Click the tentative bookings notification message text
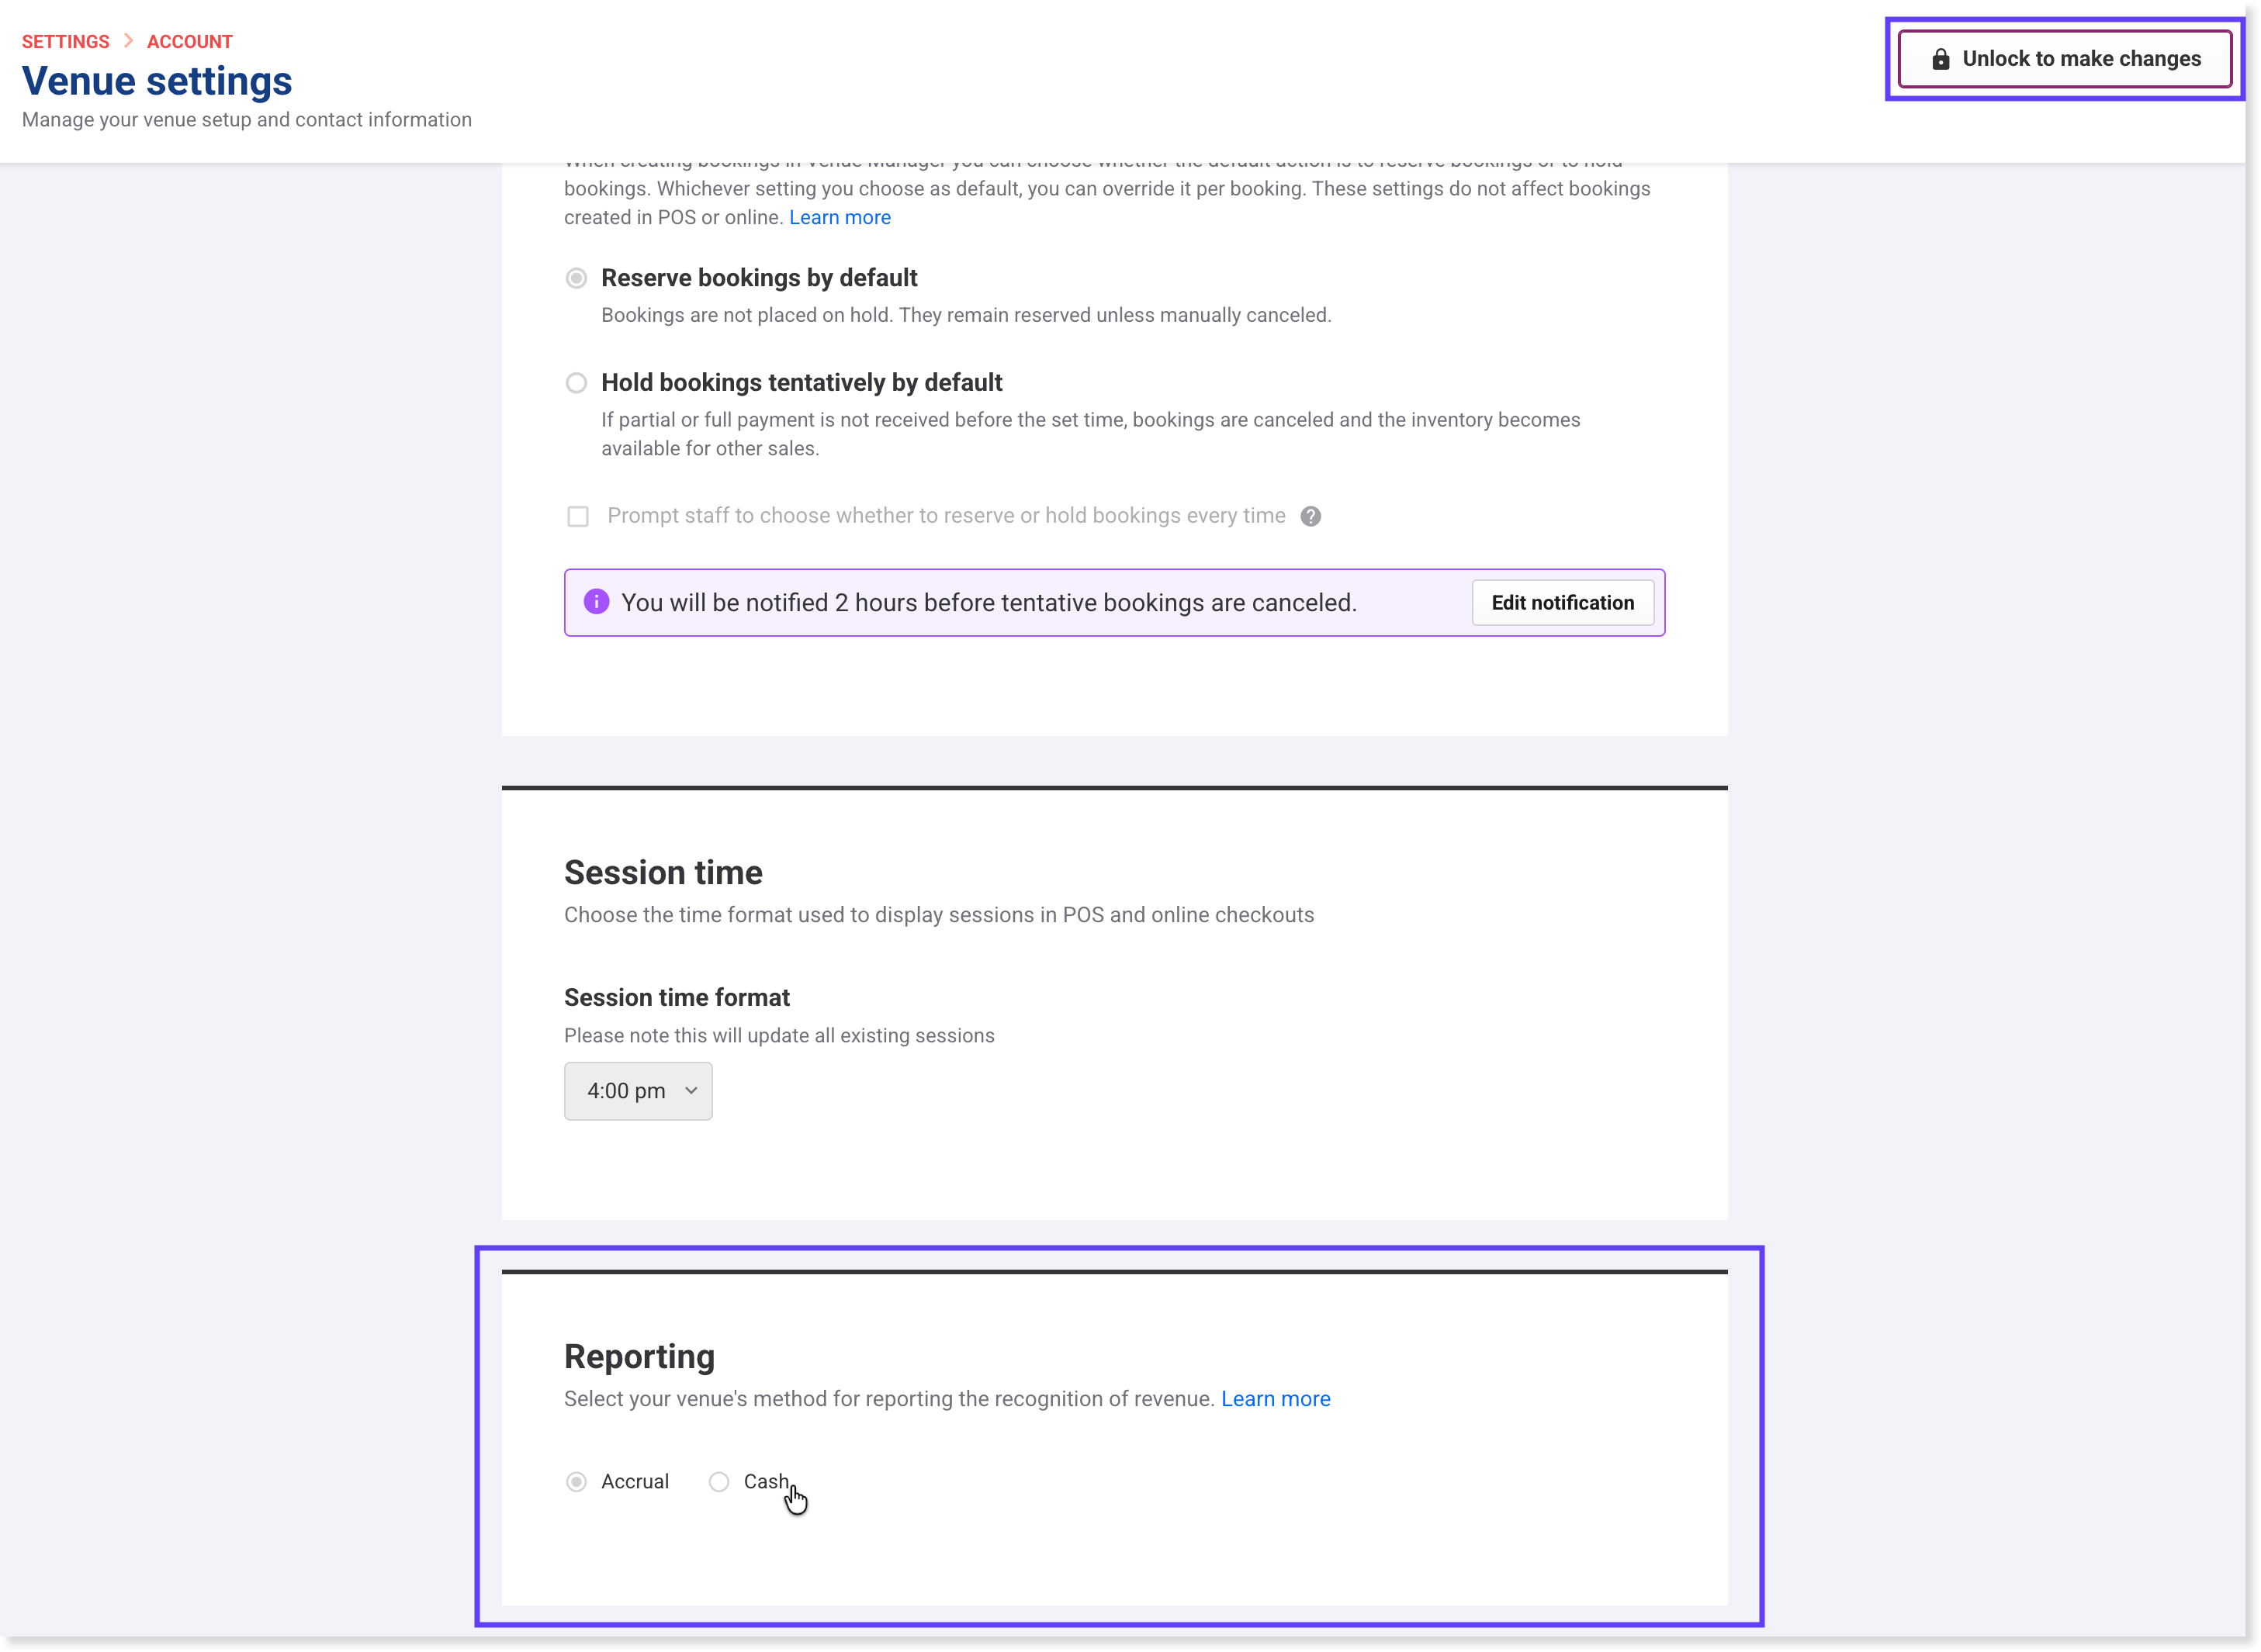 pos(989,603)
